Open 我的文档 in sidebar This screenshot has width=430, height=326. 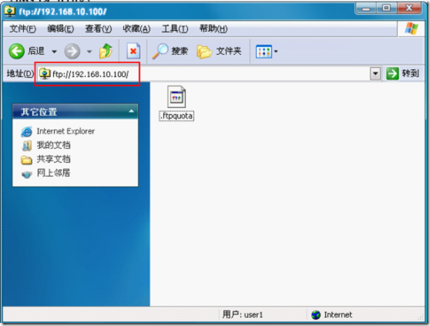(54, 145)
